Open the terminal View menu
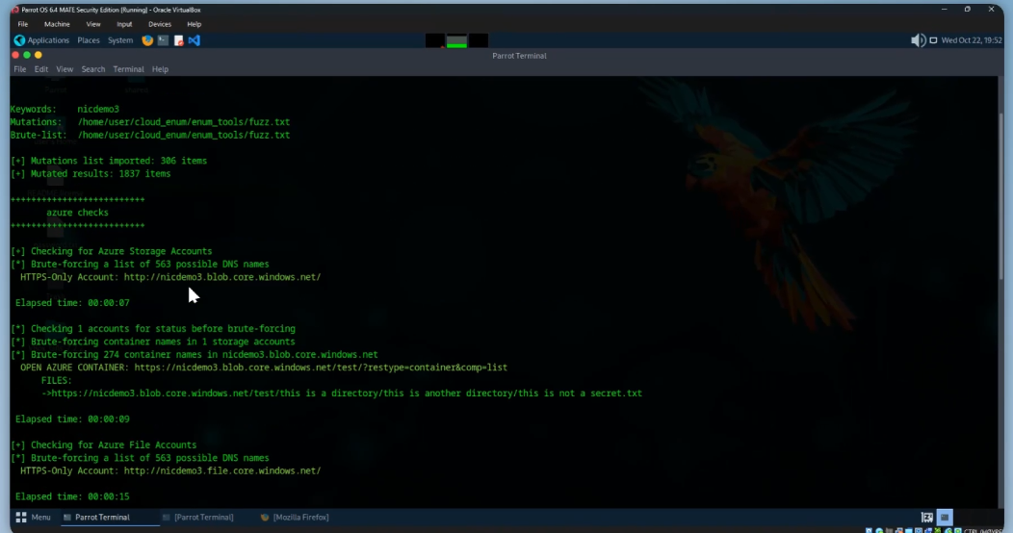Screen dimensions: 1013x533 [x=65, y=69]
